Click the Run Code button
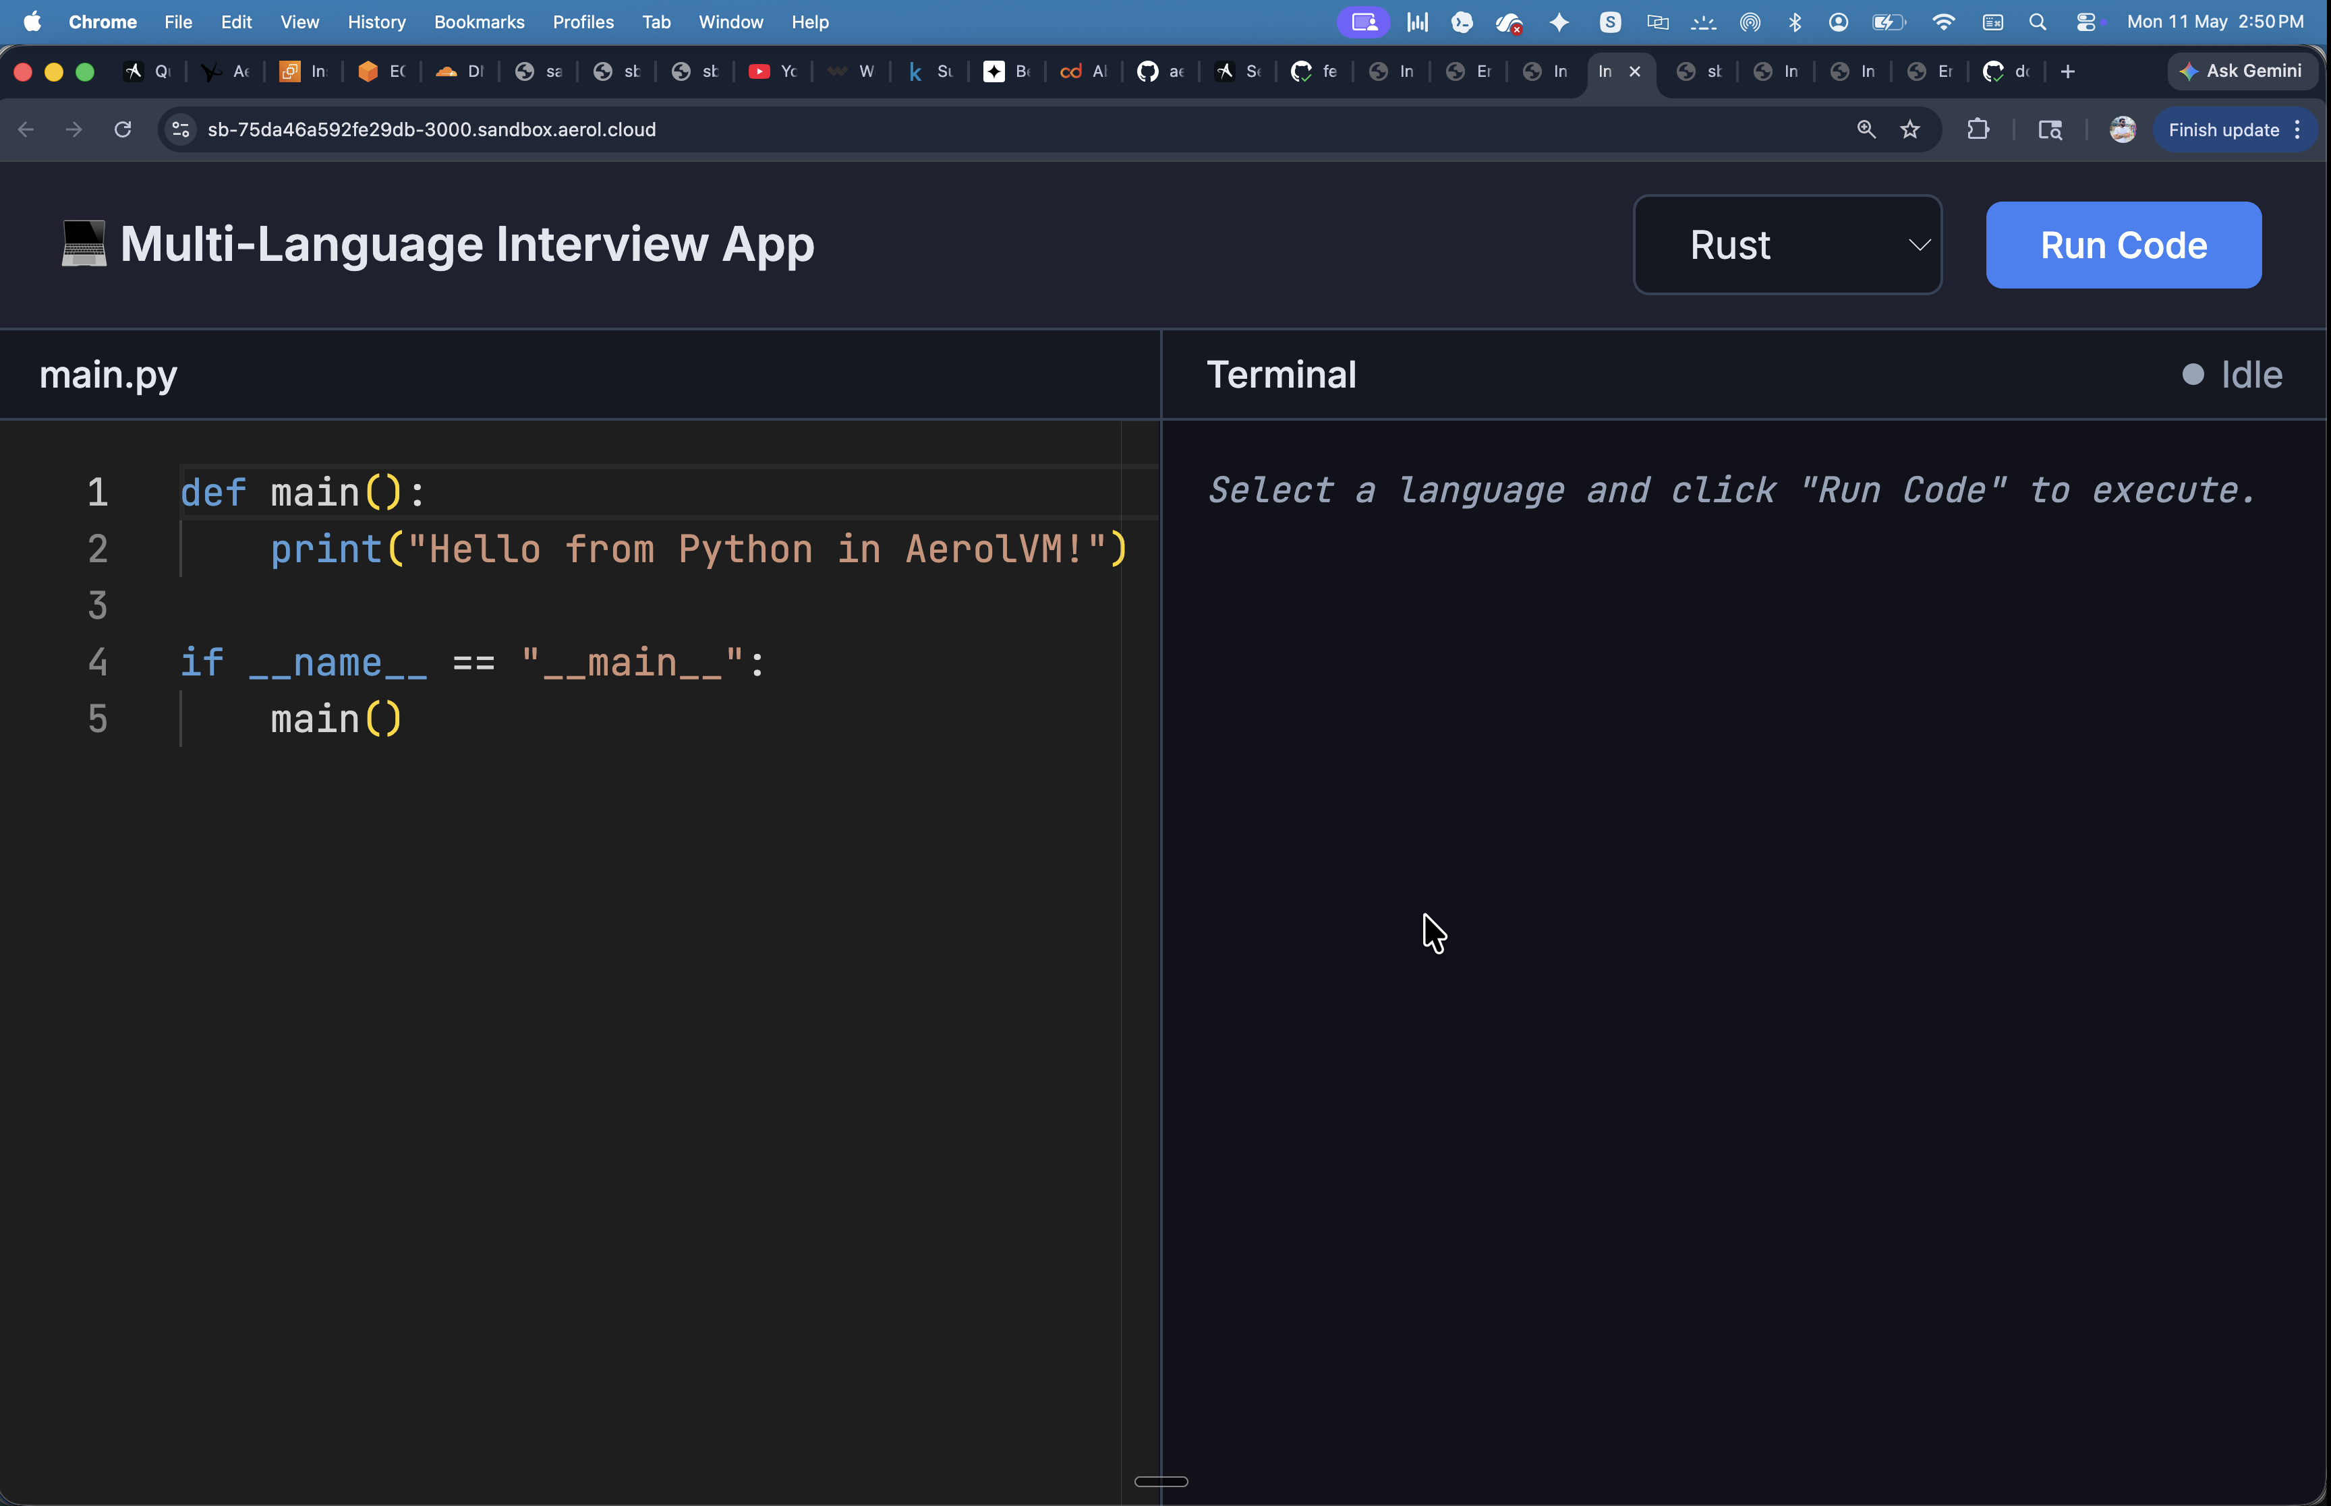2331x1506 pixels. [2123, 245]
